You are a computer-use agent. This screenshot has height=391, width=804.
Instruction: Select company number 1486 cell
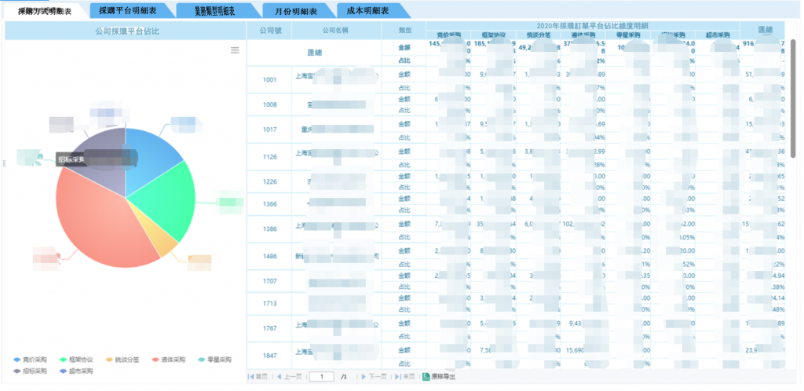(x=269, y=256)
